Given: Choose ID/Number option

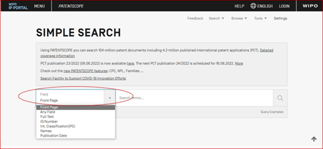Looking at the screenshot, I should tap(76, 122).
